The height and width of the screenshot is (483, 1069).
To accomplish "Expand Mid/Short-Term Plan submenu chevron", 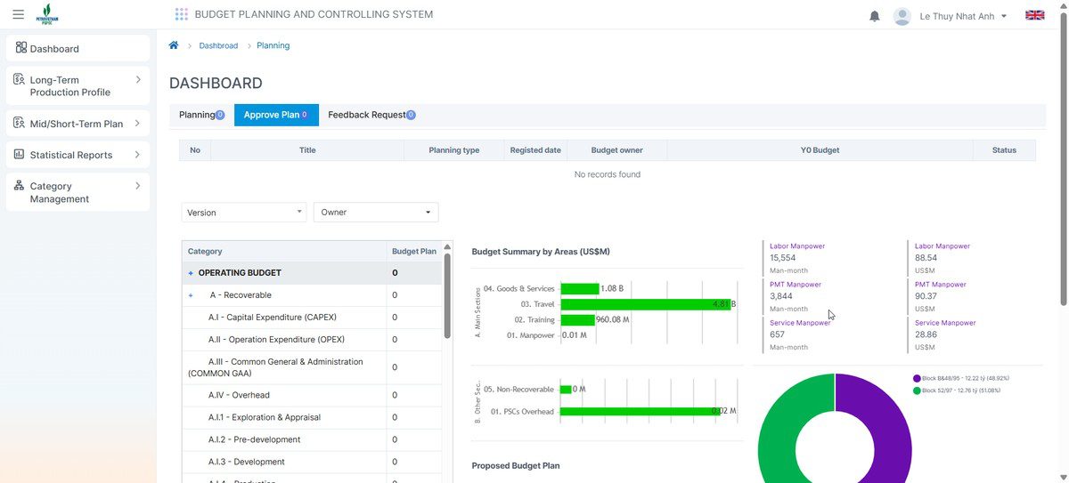I will pos(138,124).
